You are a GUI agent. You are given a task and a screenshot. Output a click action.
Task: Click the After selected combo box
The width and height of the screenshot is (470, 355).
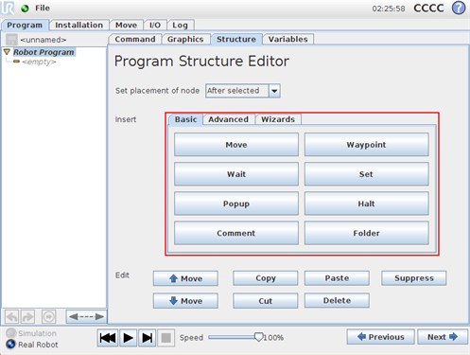pos(242,91)
